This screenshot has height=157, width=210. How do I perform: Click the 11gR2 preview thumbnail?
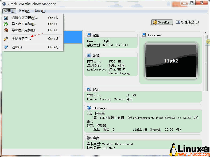[171, 61]
